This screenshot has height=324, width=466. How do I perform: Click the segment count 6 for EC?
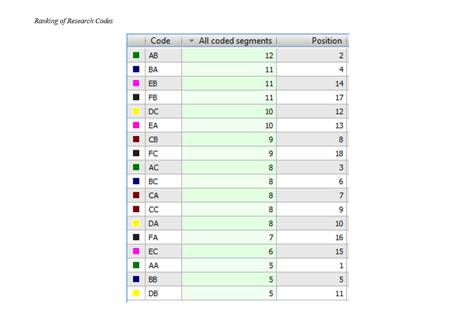tap(271, 251)
